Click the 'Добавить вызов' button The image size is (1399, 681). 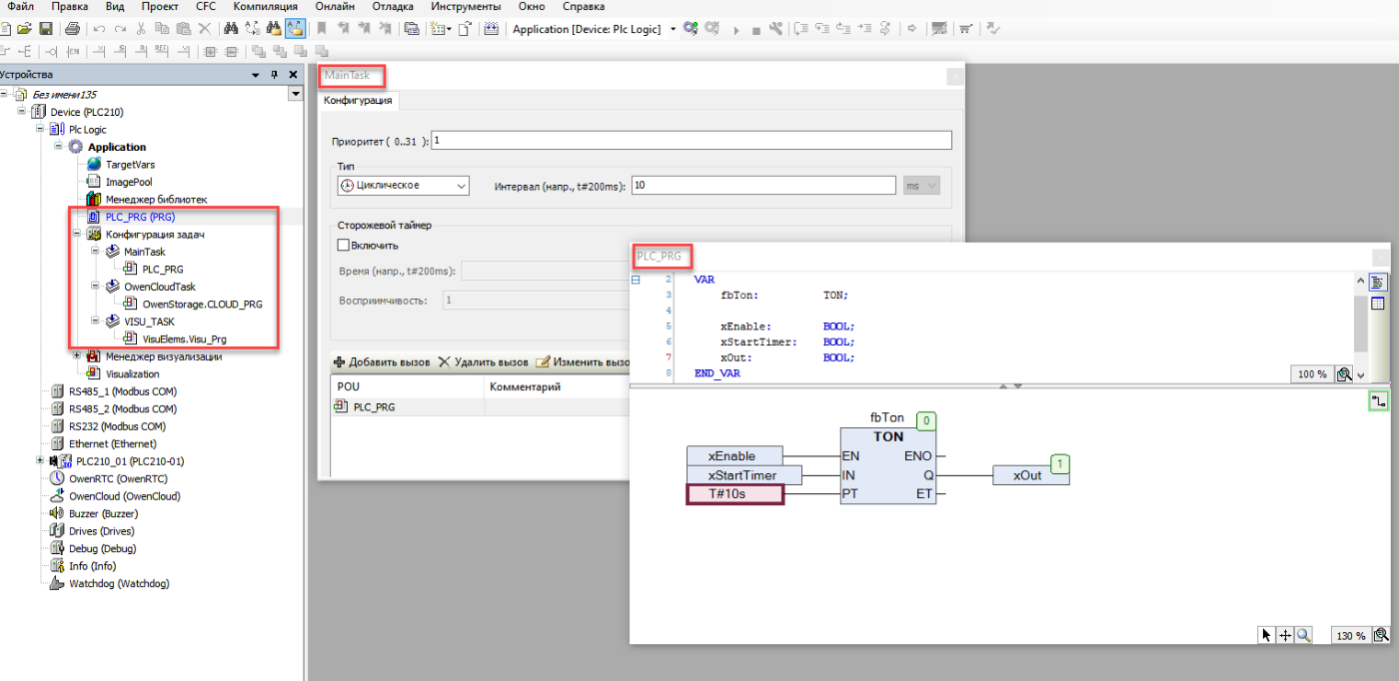(x=381, y=361)
